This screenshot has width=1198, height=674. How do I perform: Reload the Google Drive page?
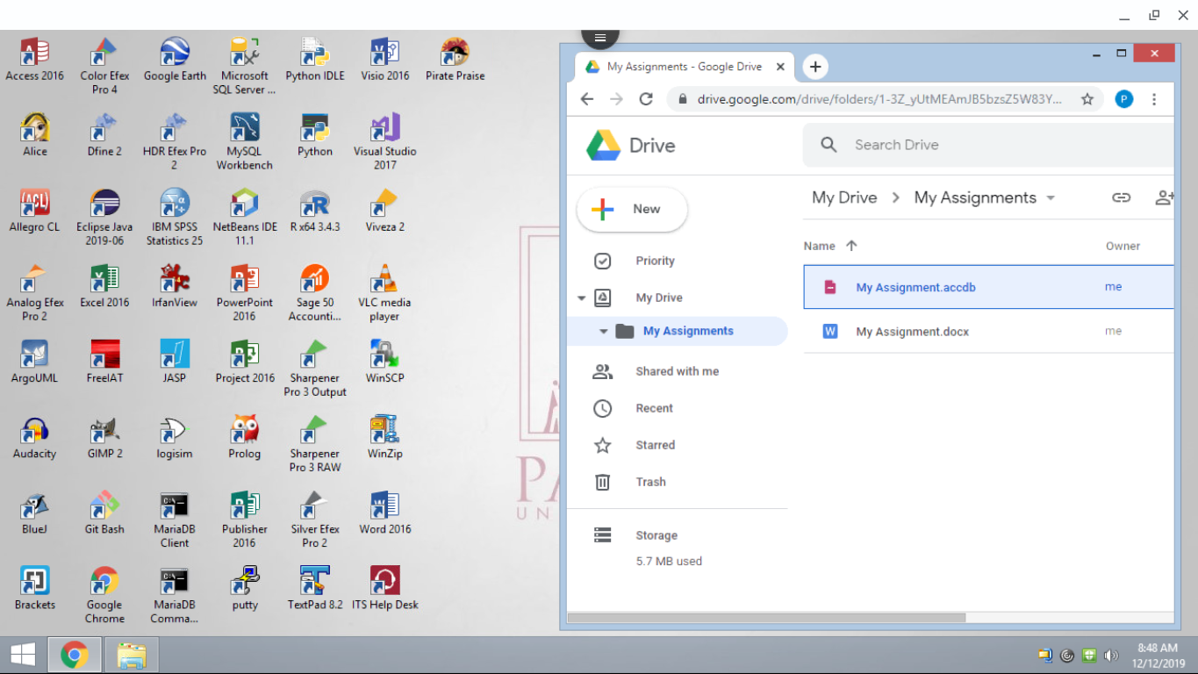pyautogui.click(x=646, y=99)
